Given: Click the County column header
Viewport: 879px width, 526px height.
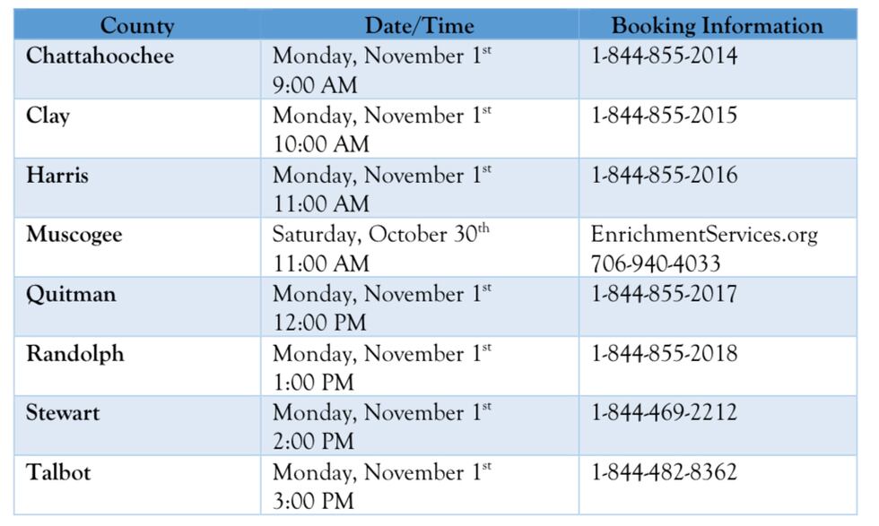Looking at the screenshot, I should coord(136,25).
